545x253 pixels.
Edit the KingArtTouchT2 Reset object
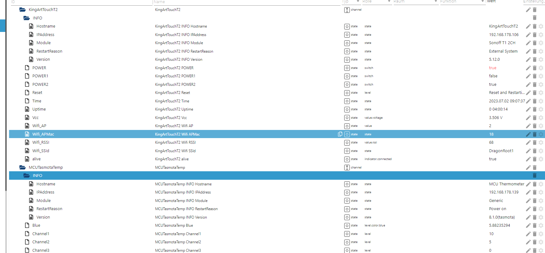528,93
